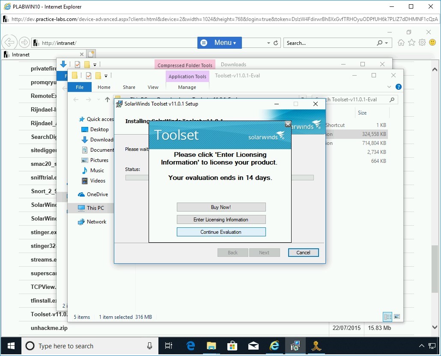This screenshot has width=441, height=356.
Task: Open the IE Favorites star icon
Action: tap(411, 43)
